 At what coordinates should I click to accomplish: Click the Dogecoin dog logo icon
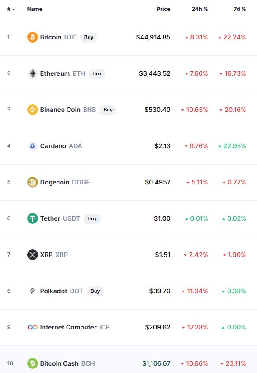coord(33,182)
